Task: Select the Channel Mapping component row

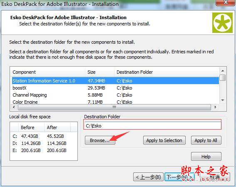Action: (x=115, y=95)
